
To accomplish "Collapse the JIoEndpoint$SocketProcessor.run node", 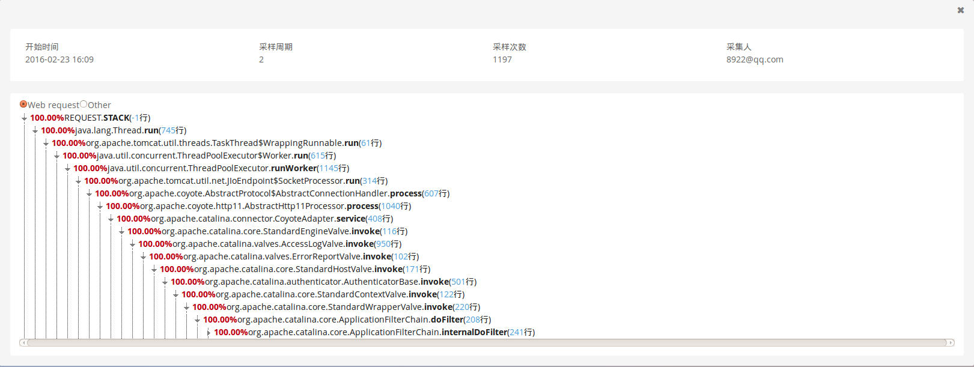I will 78,181.
